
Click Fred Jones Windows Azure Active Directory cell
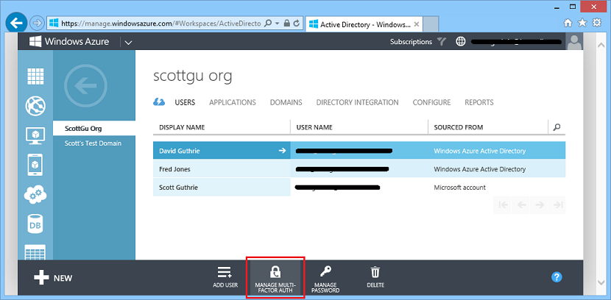[x=480, y=169]
